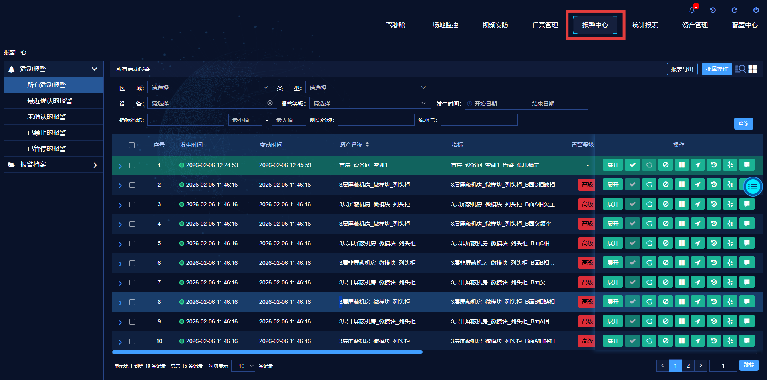
Task: Open the floating cyan list menu button
Action: [x=753, y=187]
